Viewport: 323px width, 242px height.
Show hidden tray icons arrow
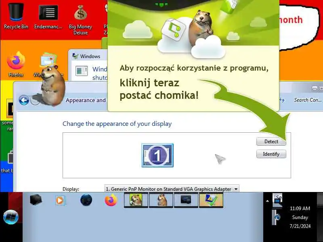point(267,201)
